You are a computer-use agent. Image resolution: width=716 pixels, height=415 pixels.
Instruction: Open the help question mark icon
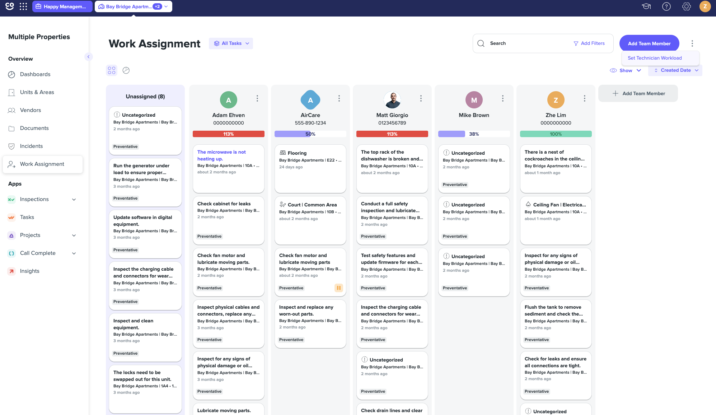coord(666,6)
